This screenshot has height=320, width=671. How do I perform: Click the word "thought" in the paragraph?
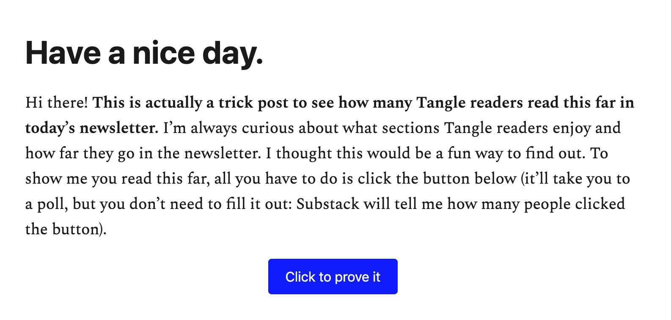pos(304,153)
